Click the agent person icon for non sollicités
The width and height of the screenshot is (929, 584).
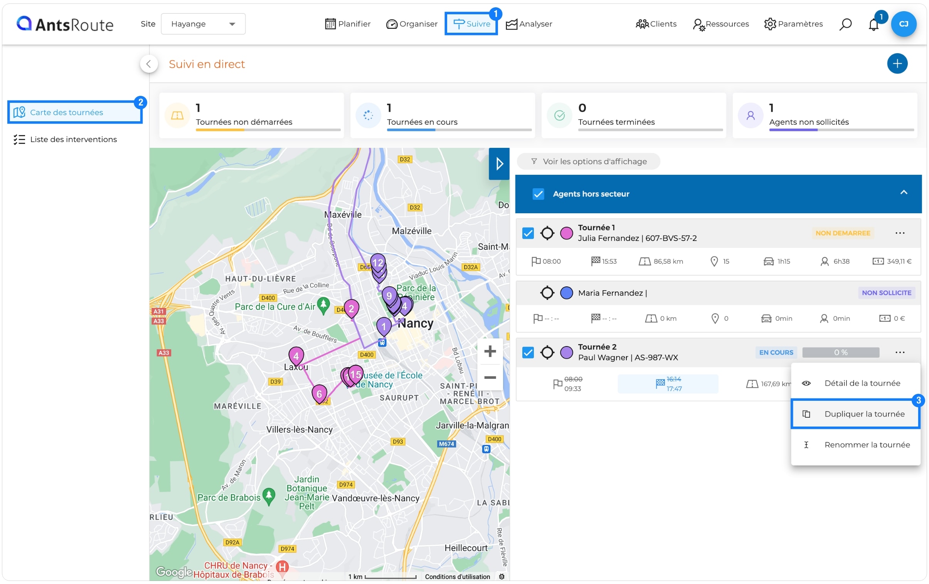tap(751, 115)
